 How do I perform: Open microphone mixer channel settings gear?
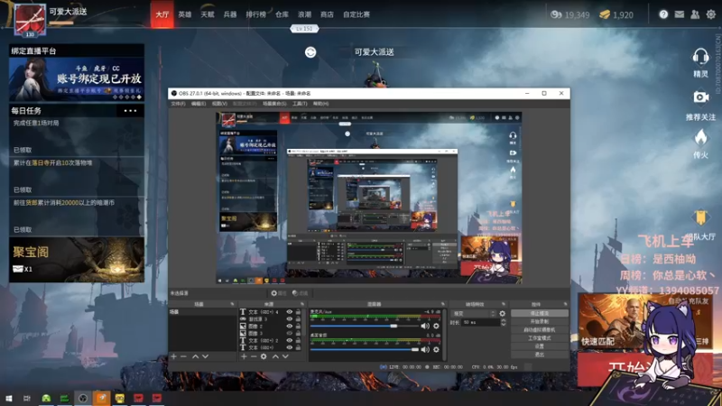436,326
